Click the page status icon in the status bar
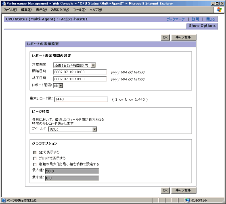The width and height of the screenshot is (226, 204). (x=4, y=200)
